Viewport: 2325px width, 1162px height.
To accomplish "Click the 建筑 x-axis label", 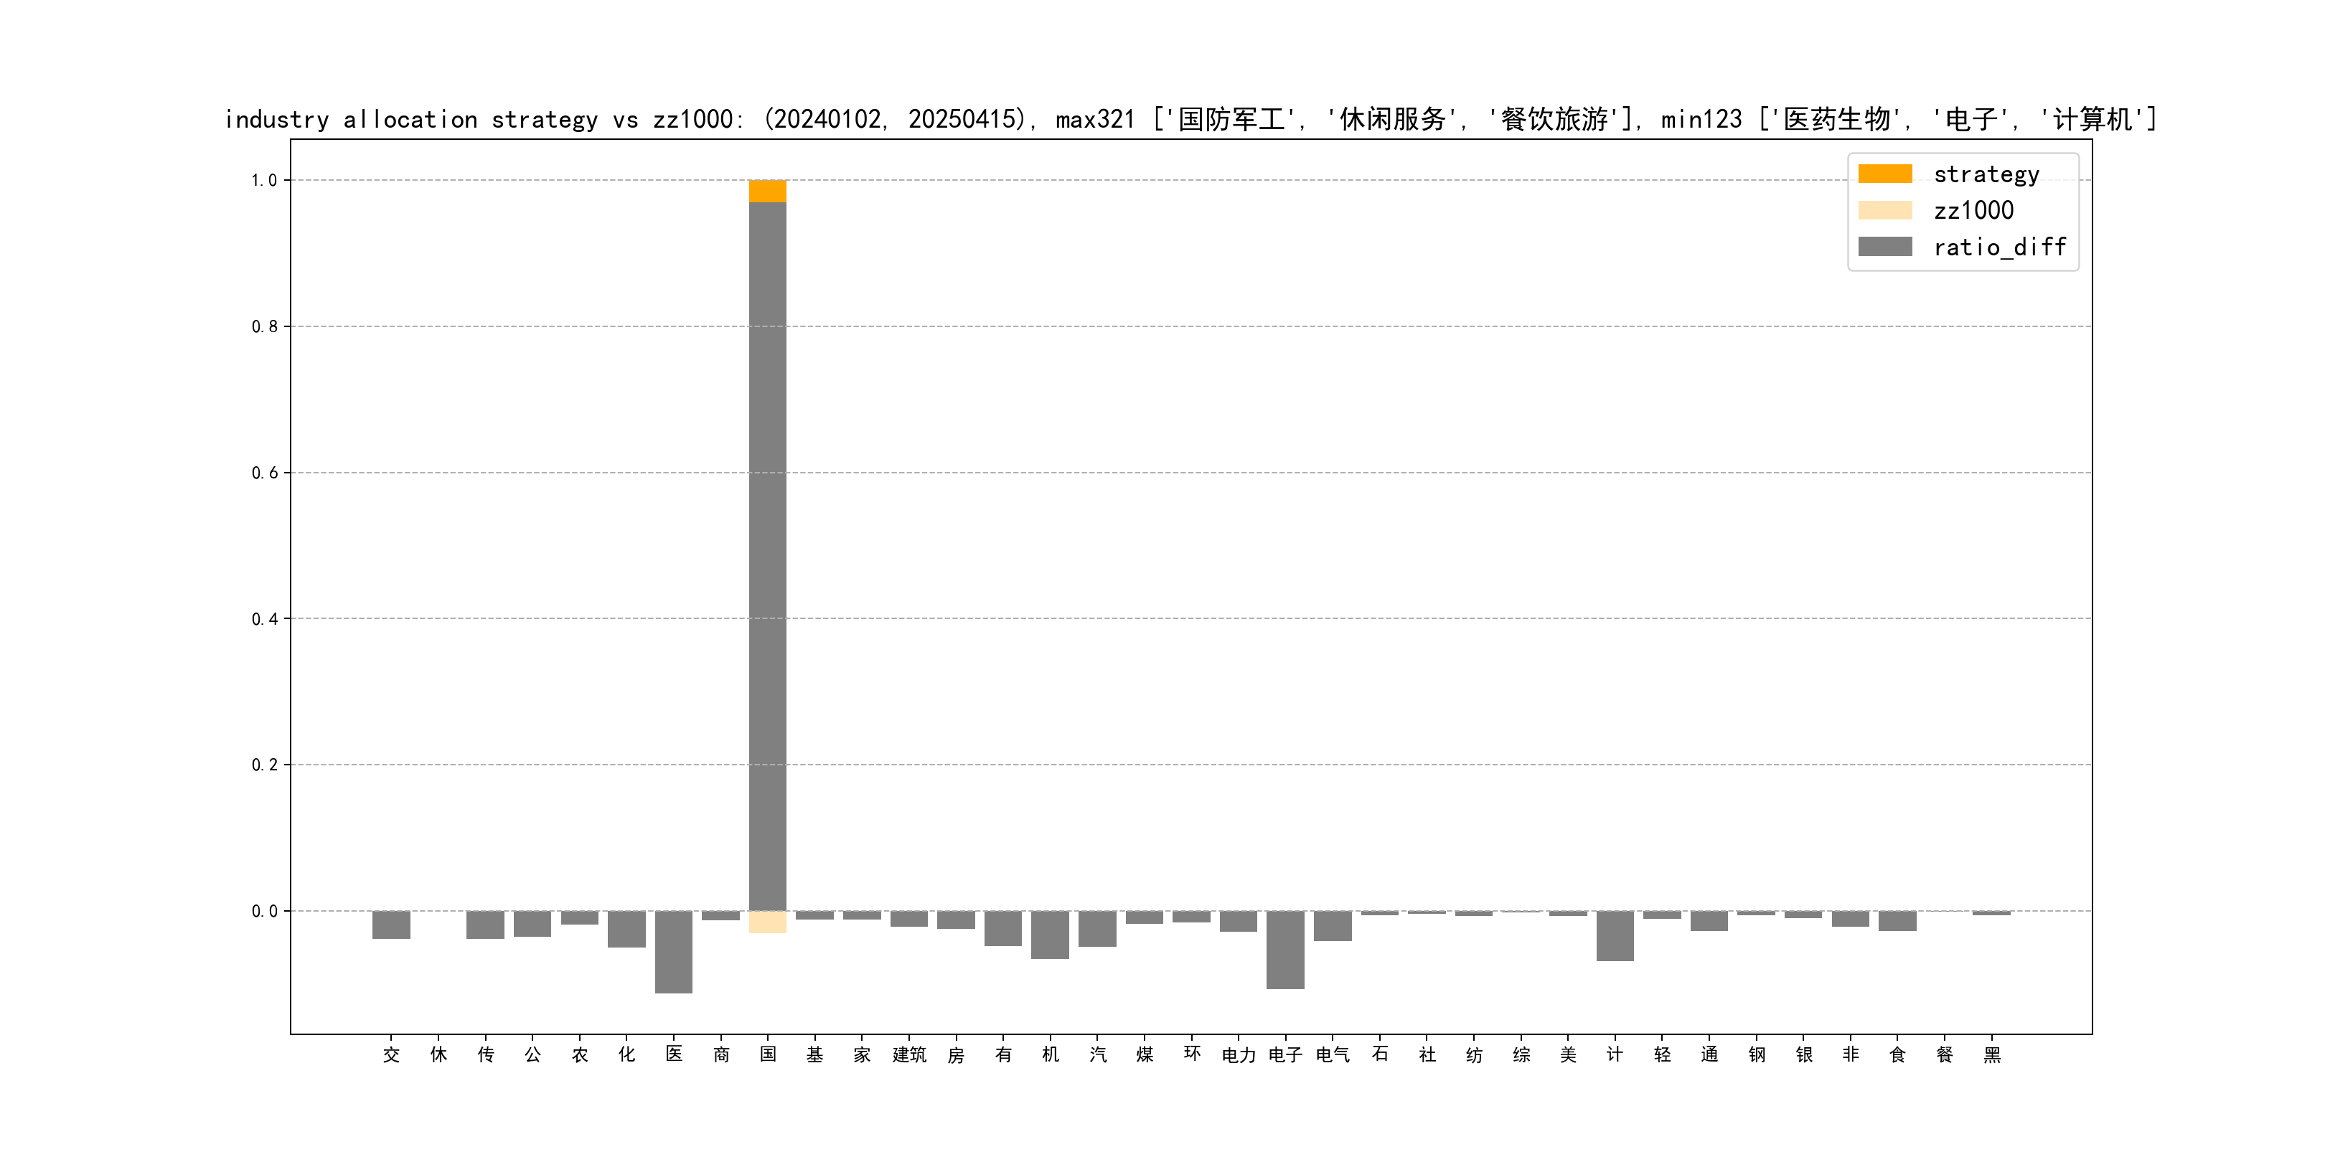I will [x=909, y=1054].
